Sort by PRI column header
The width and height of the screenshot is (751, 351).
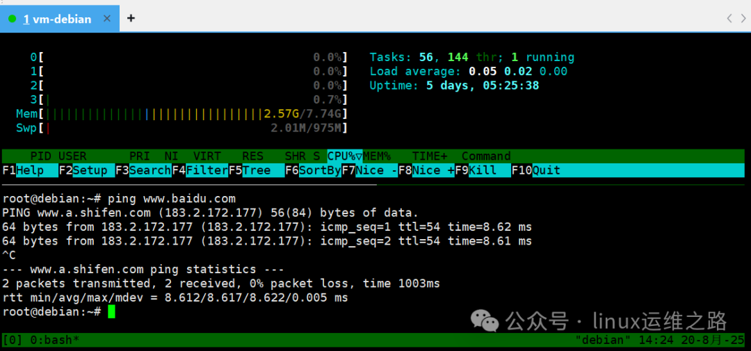tap(139, 156)
